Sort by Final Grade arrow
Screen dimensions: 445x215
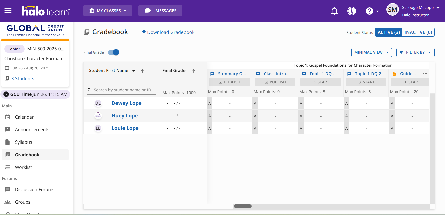click(193, 71)
